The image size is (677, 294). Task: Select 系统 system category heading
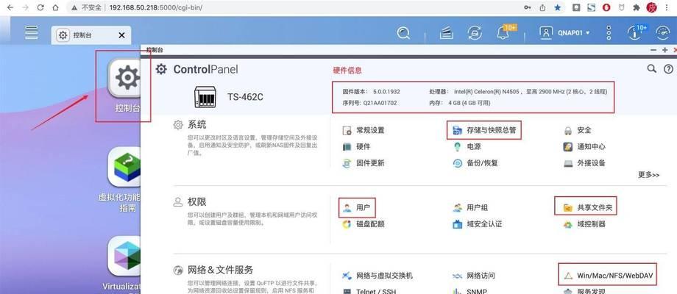[x=196, y=125]
